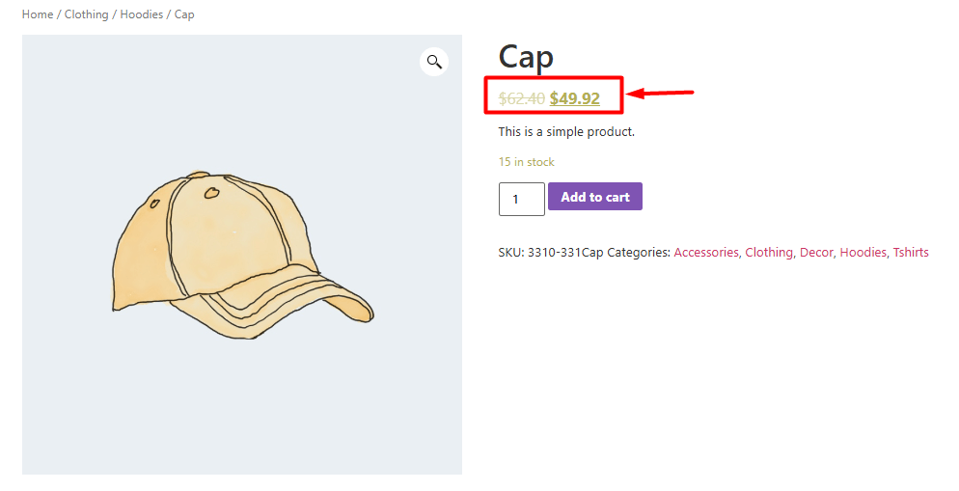This screenshot has height=491, width=959.
Task: Visit the Hoodies category link beside SKU
Action: tap(863, 253)
